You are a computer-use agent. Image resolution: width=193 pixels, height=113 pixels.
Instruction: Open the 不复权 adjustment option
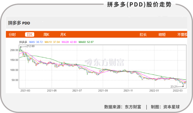[182, 35]
